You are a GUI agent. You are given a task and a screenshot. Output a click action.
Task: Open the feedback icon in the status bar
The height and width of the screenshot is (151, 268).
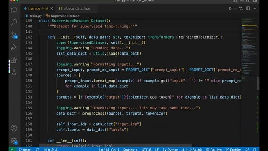247,149
